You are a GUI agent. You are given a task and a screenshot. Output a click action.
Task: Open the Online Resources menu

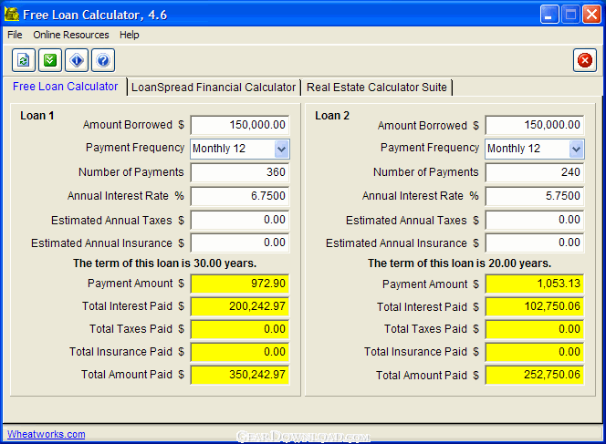[70, 35]
